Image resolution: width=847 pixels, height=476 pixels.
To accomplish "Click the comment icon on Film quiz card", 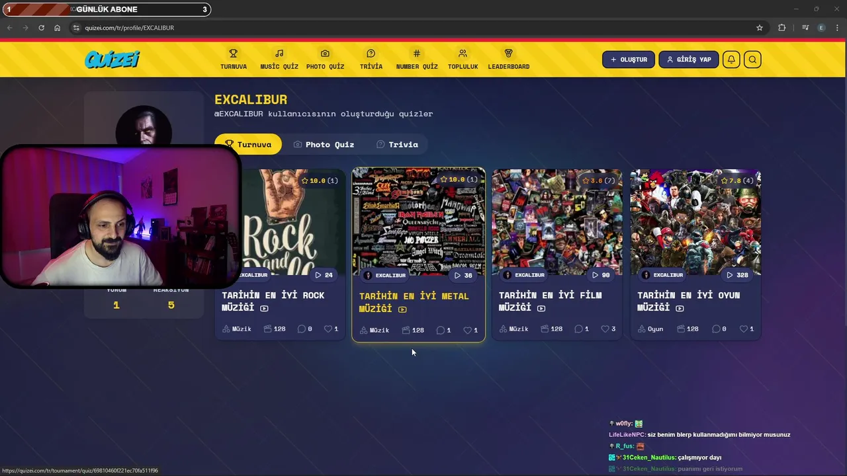I will (x=579, y=329).
